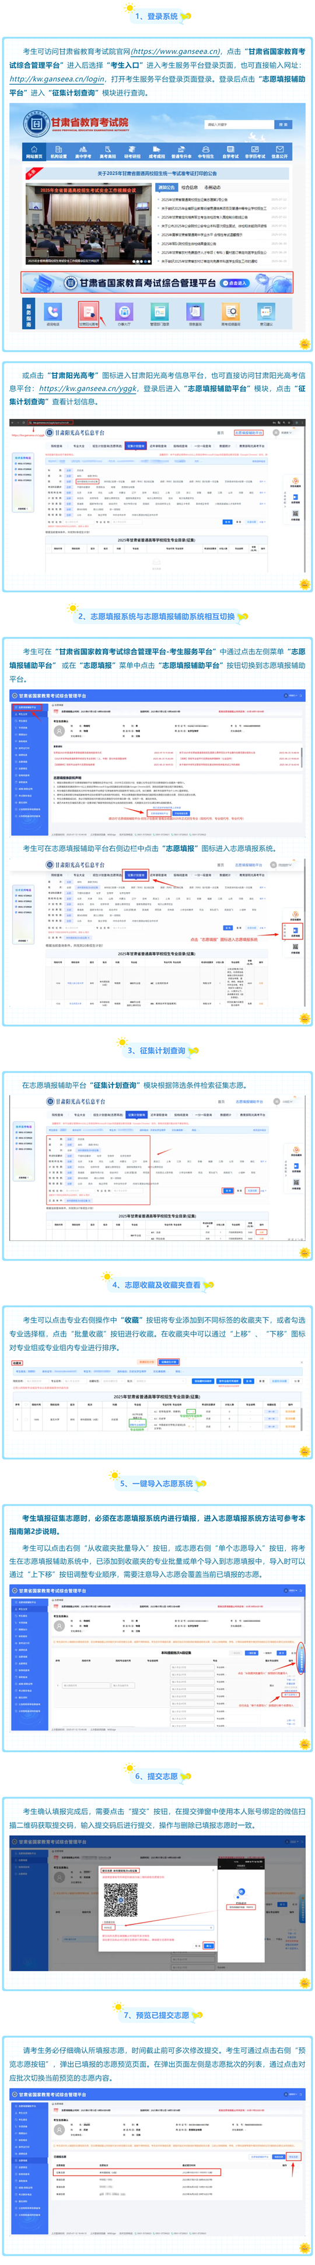Viewport: 315px width, 2265px height.
Task: Open the https://kw.ganseea.cn/yggk link
Action: (87, 388)
